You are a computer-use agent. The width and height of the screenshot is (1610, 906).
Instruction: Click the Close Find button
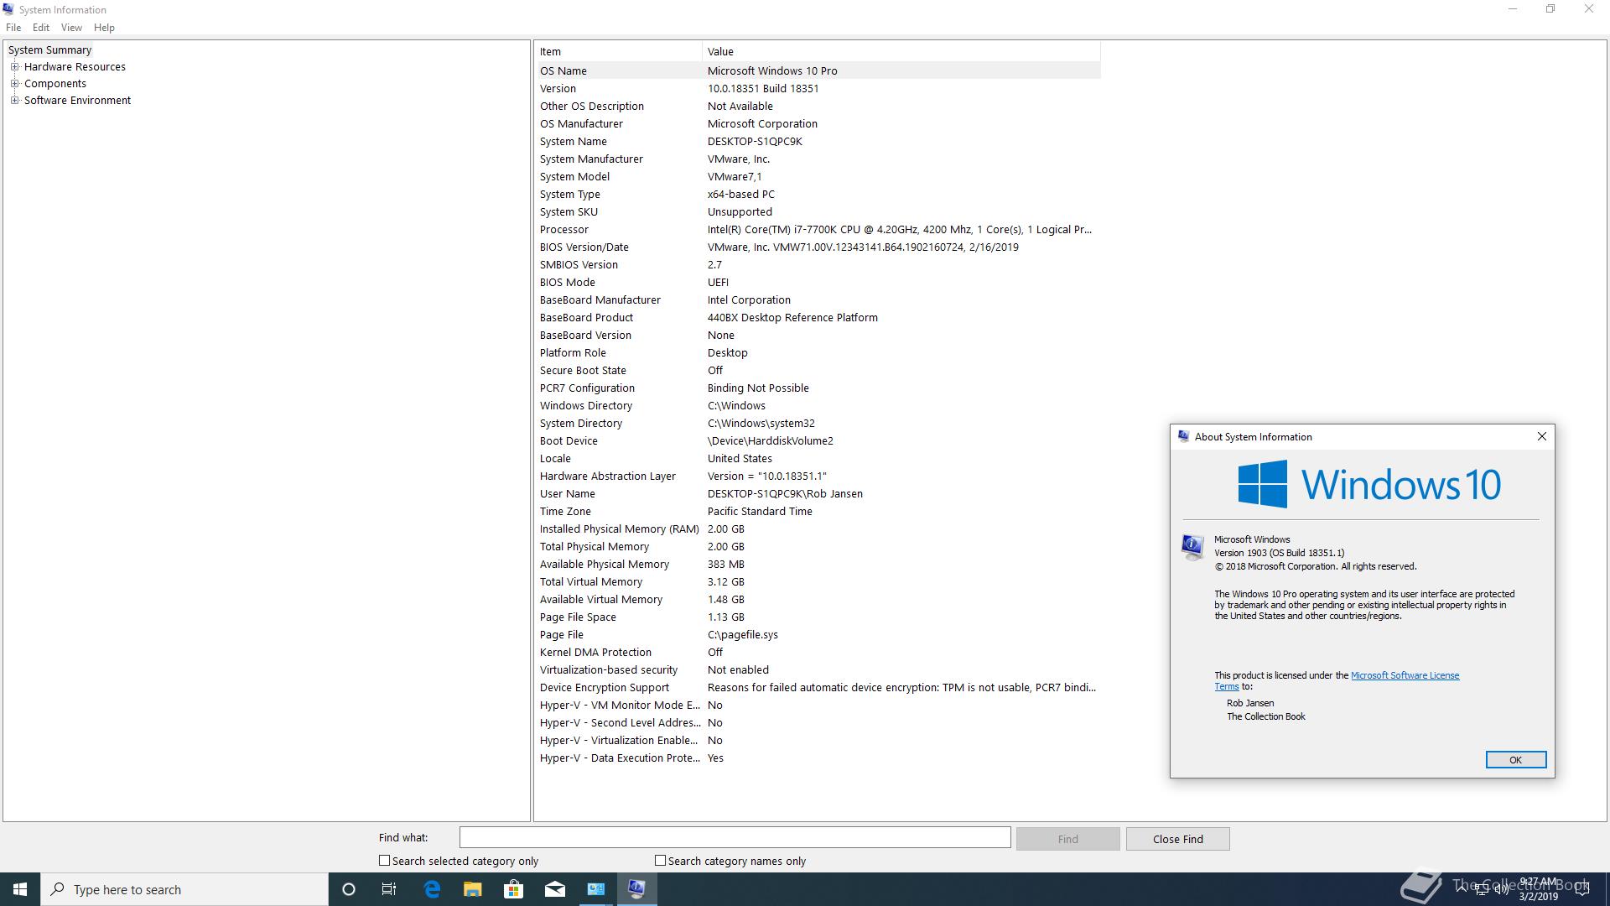coord(1177,839)
